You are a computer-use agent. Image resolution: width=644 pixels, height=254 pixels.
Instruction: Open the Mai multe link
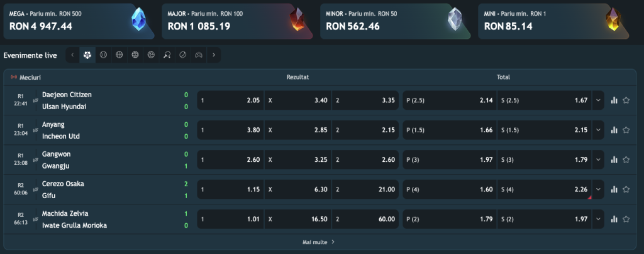[319, 242]
